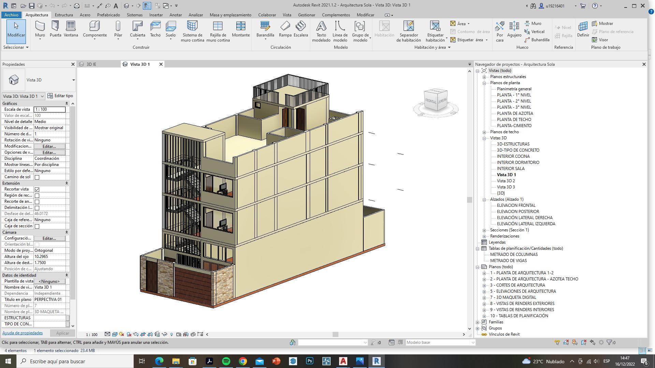Switch to the 3D IE view tab
The height and width of the screenshot is (368, 655).
(x=91, y=64)
